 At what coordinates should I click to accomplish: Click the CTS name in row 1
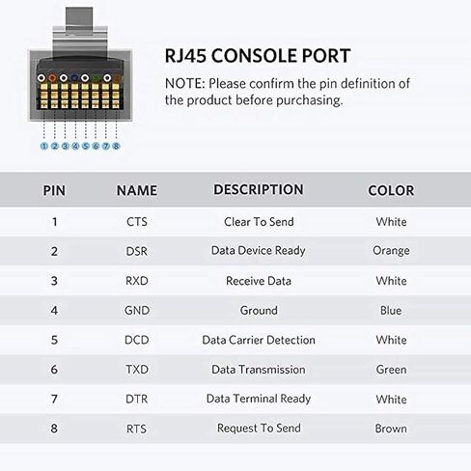pos(137,222)
